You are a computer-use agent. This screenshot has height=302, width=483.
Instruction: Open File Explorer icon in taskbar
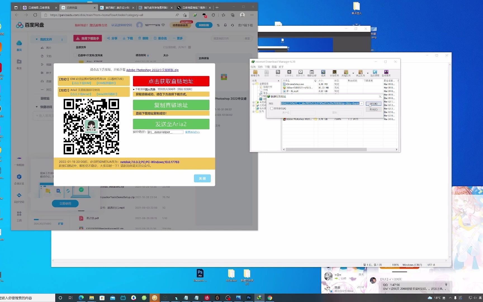[x=91, y=298]
